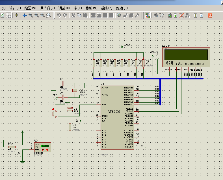This screenshot has width=223, height=180.
Task: Click the Paste from clipboard icon
Action: [85, 15]
